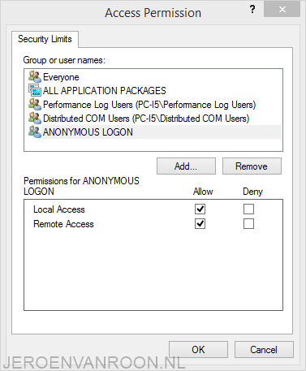This screenshot has height=371, width=306.
Task: Click the Performance Log Users group icon
Action: (35, 105)
